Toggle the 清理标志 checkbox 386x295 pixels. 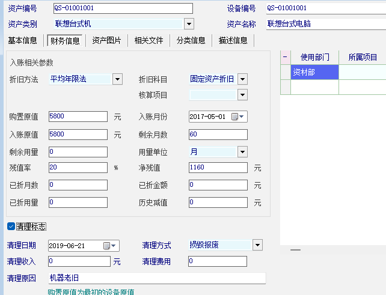(x=11, y=227)
